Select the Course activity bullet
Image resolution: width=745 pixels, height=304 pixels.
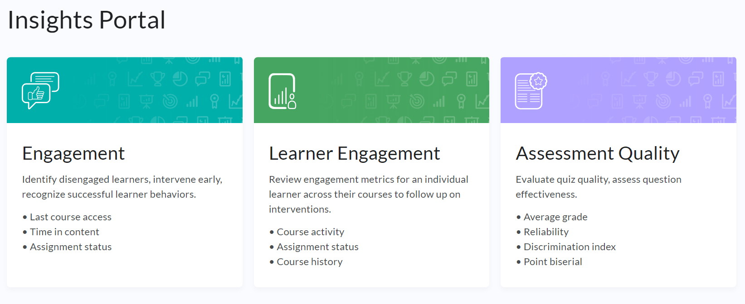tap(310, 232)
